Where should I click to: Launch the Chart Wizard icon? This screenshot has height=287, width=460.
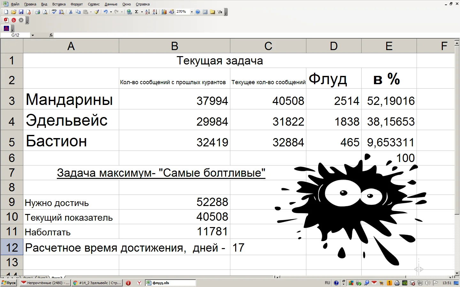164,12
